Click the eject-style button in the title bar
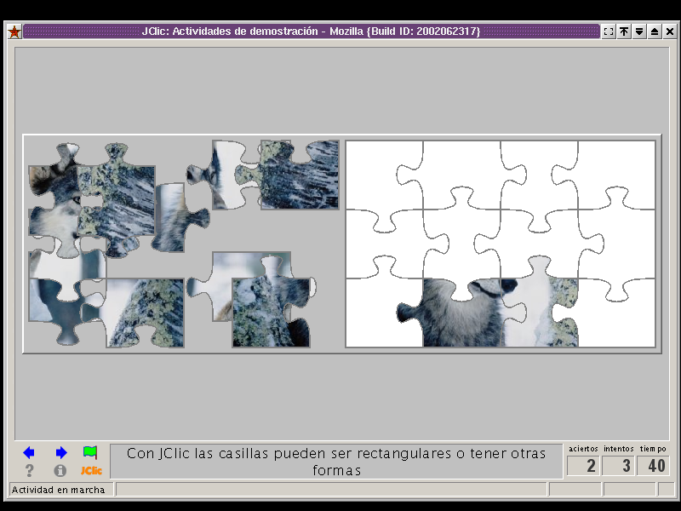This screenshot has width=681, height=511. pos(655,32)
